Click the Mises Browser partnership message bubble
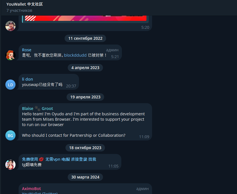 (x=85, y=122)
